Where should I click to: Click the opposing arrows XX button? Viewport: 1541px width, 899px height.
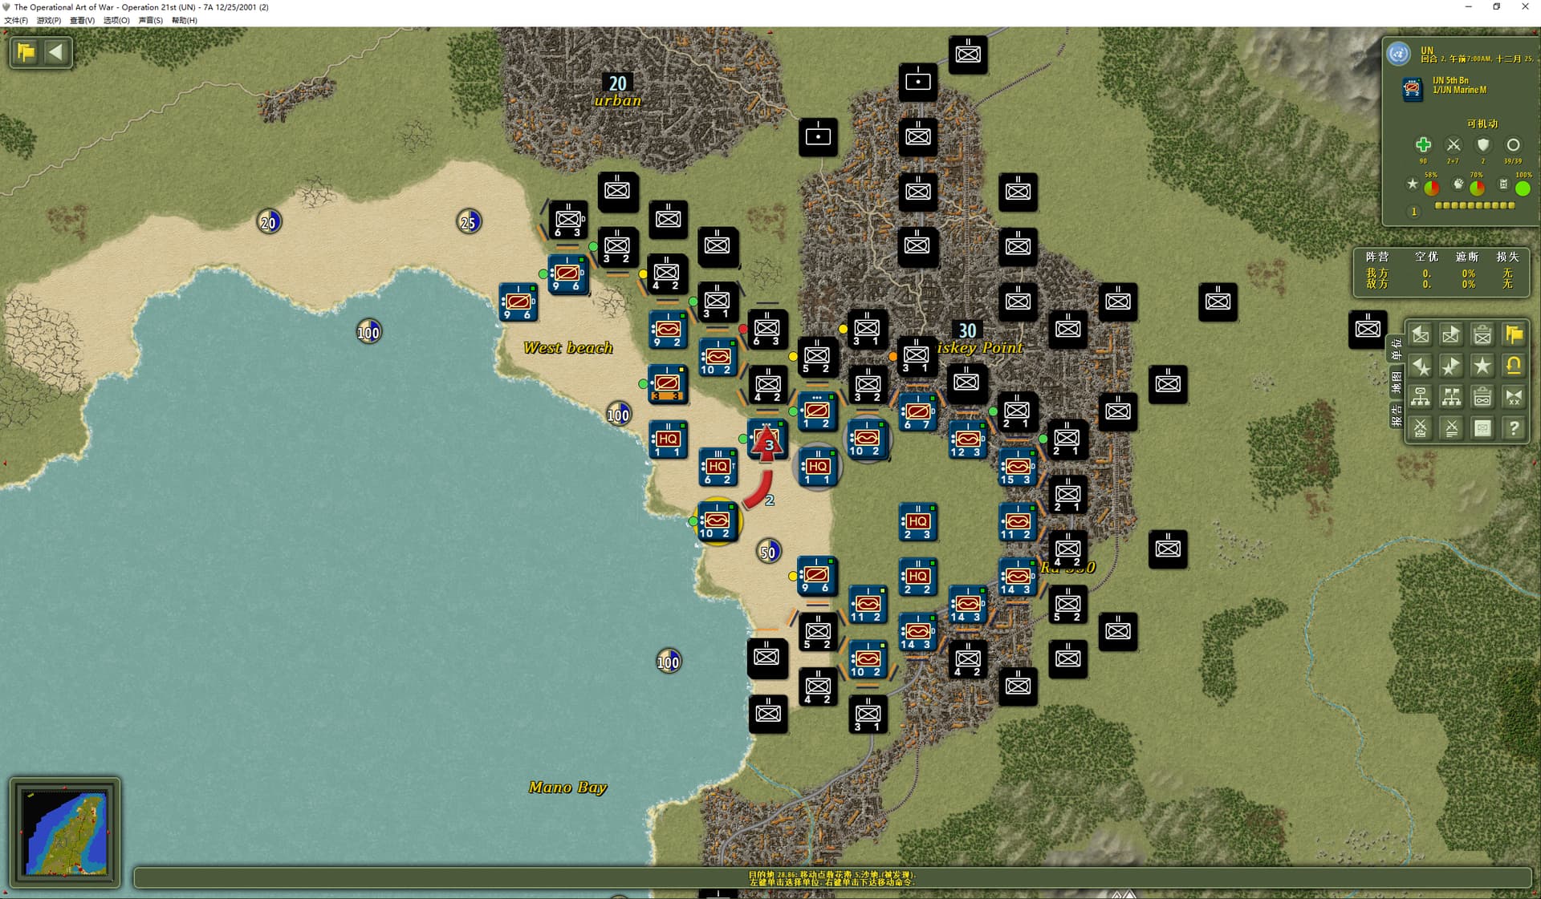tap(1514, 397)
